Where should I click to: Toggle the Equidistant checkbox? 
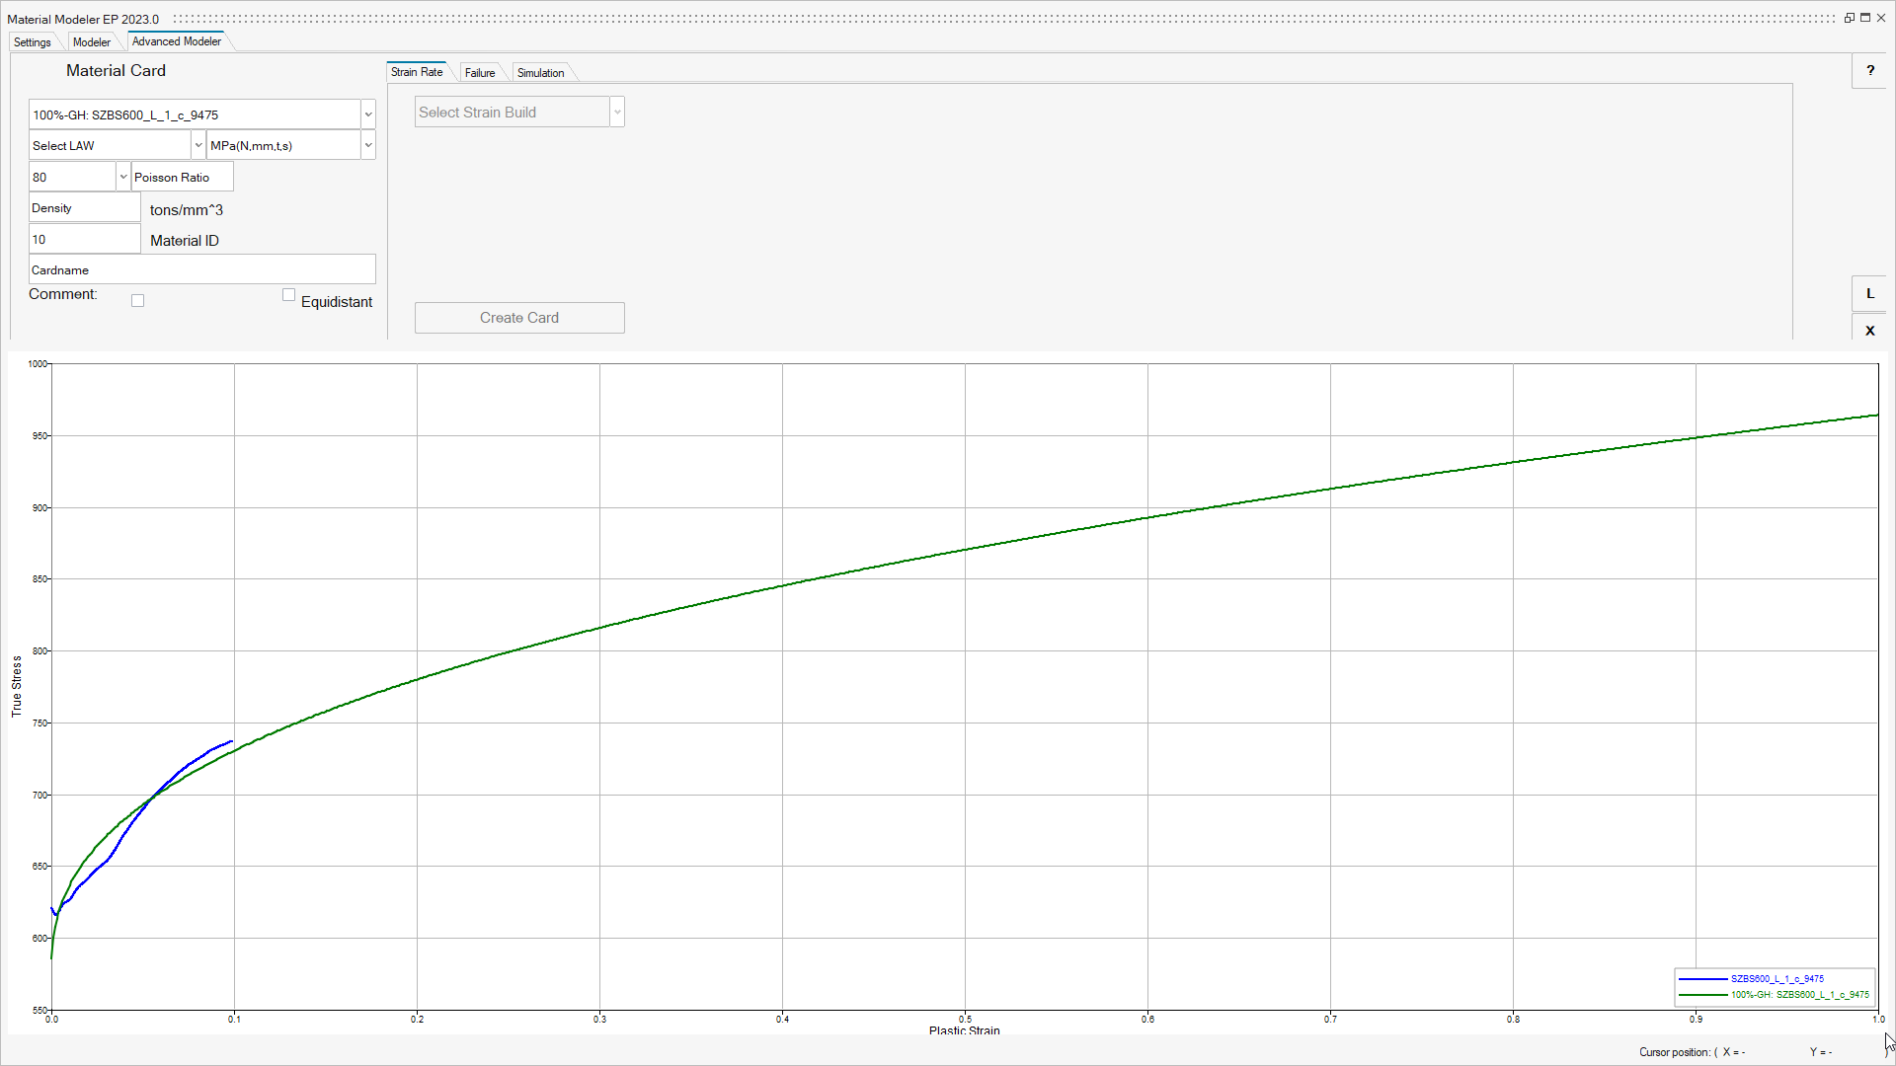point(288,295)
